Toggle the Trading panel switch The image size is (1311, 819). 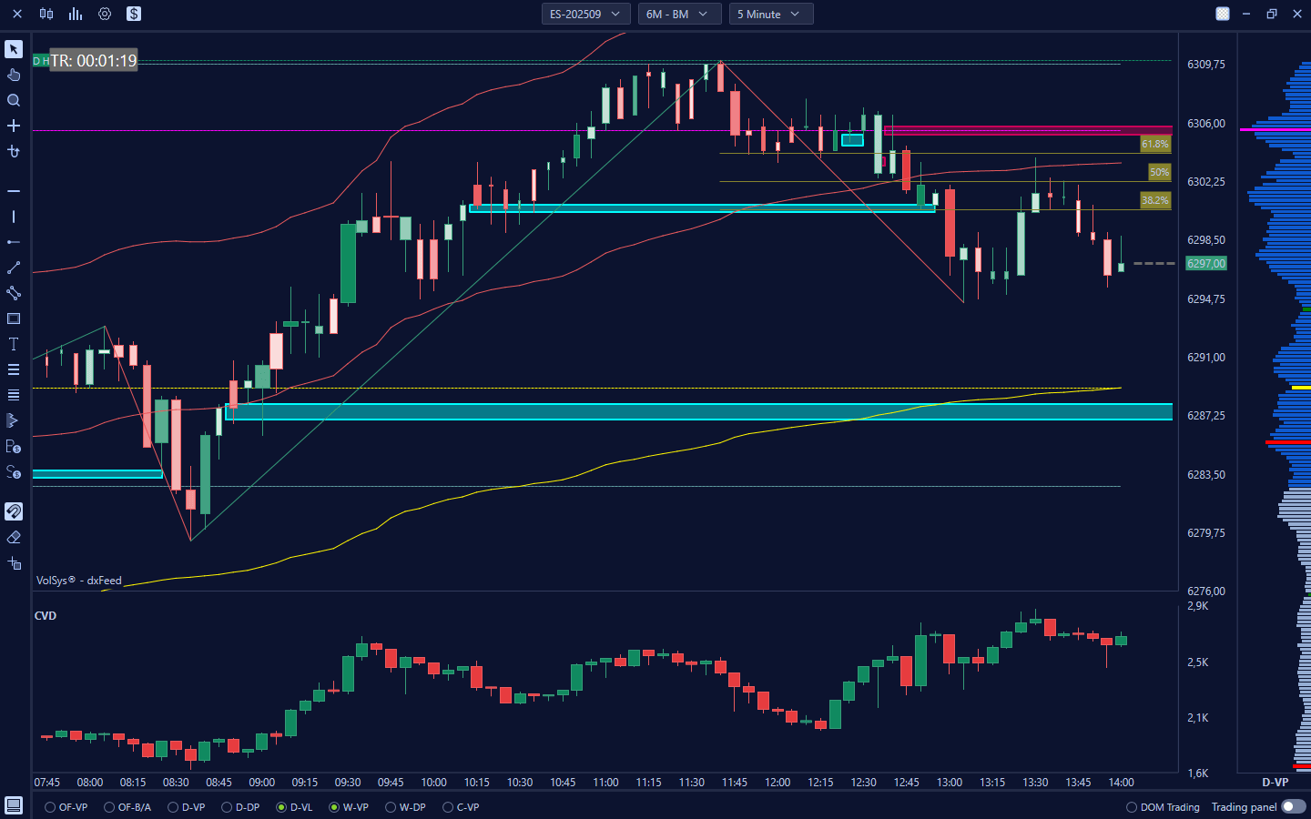(1293, 806)
